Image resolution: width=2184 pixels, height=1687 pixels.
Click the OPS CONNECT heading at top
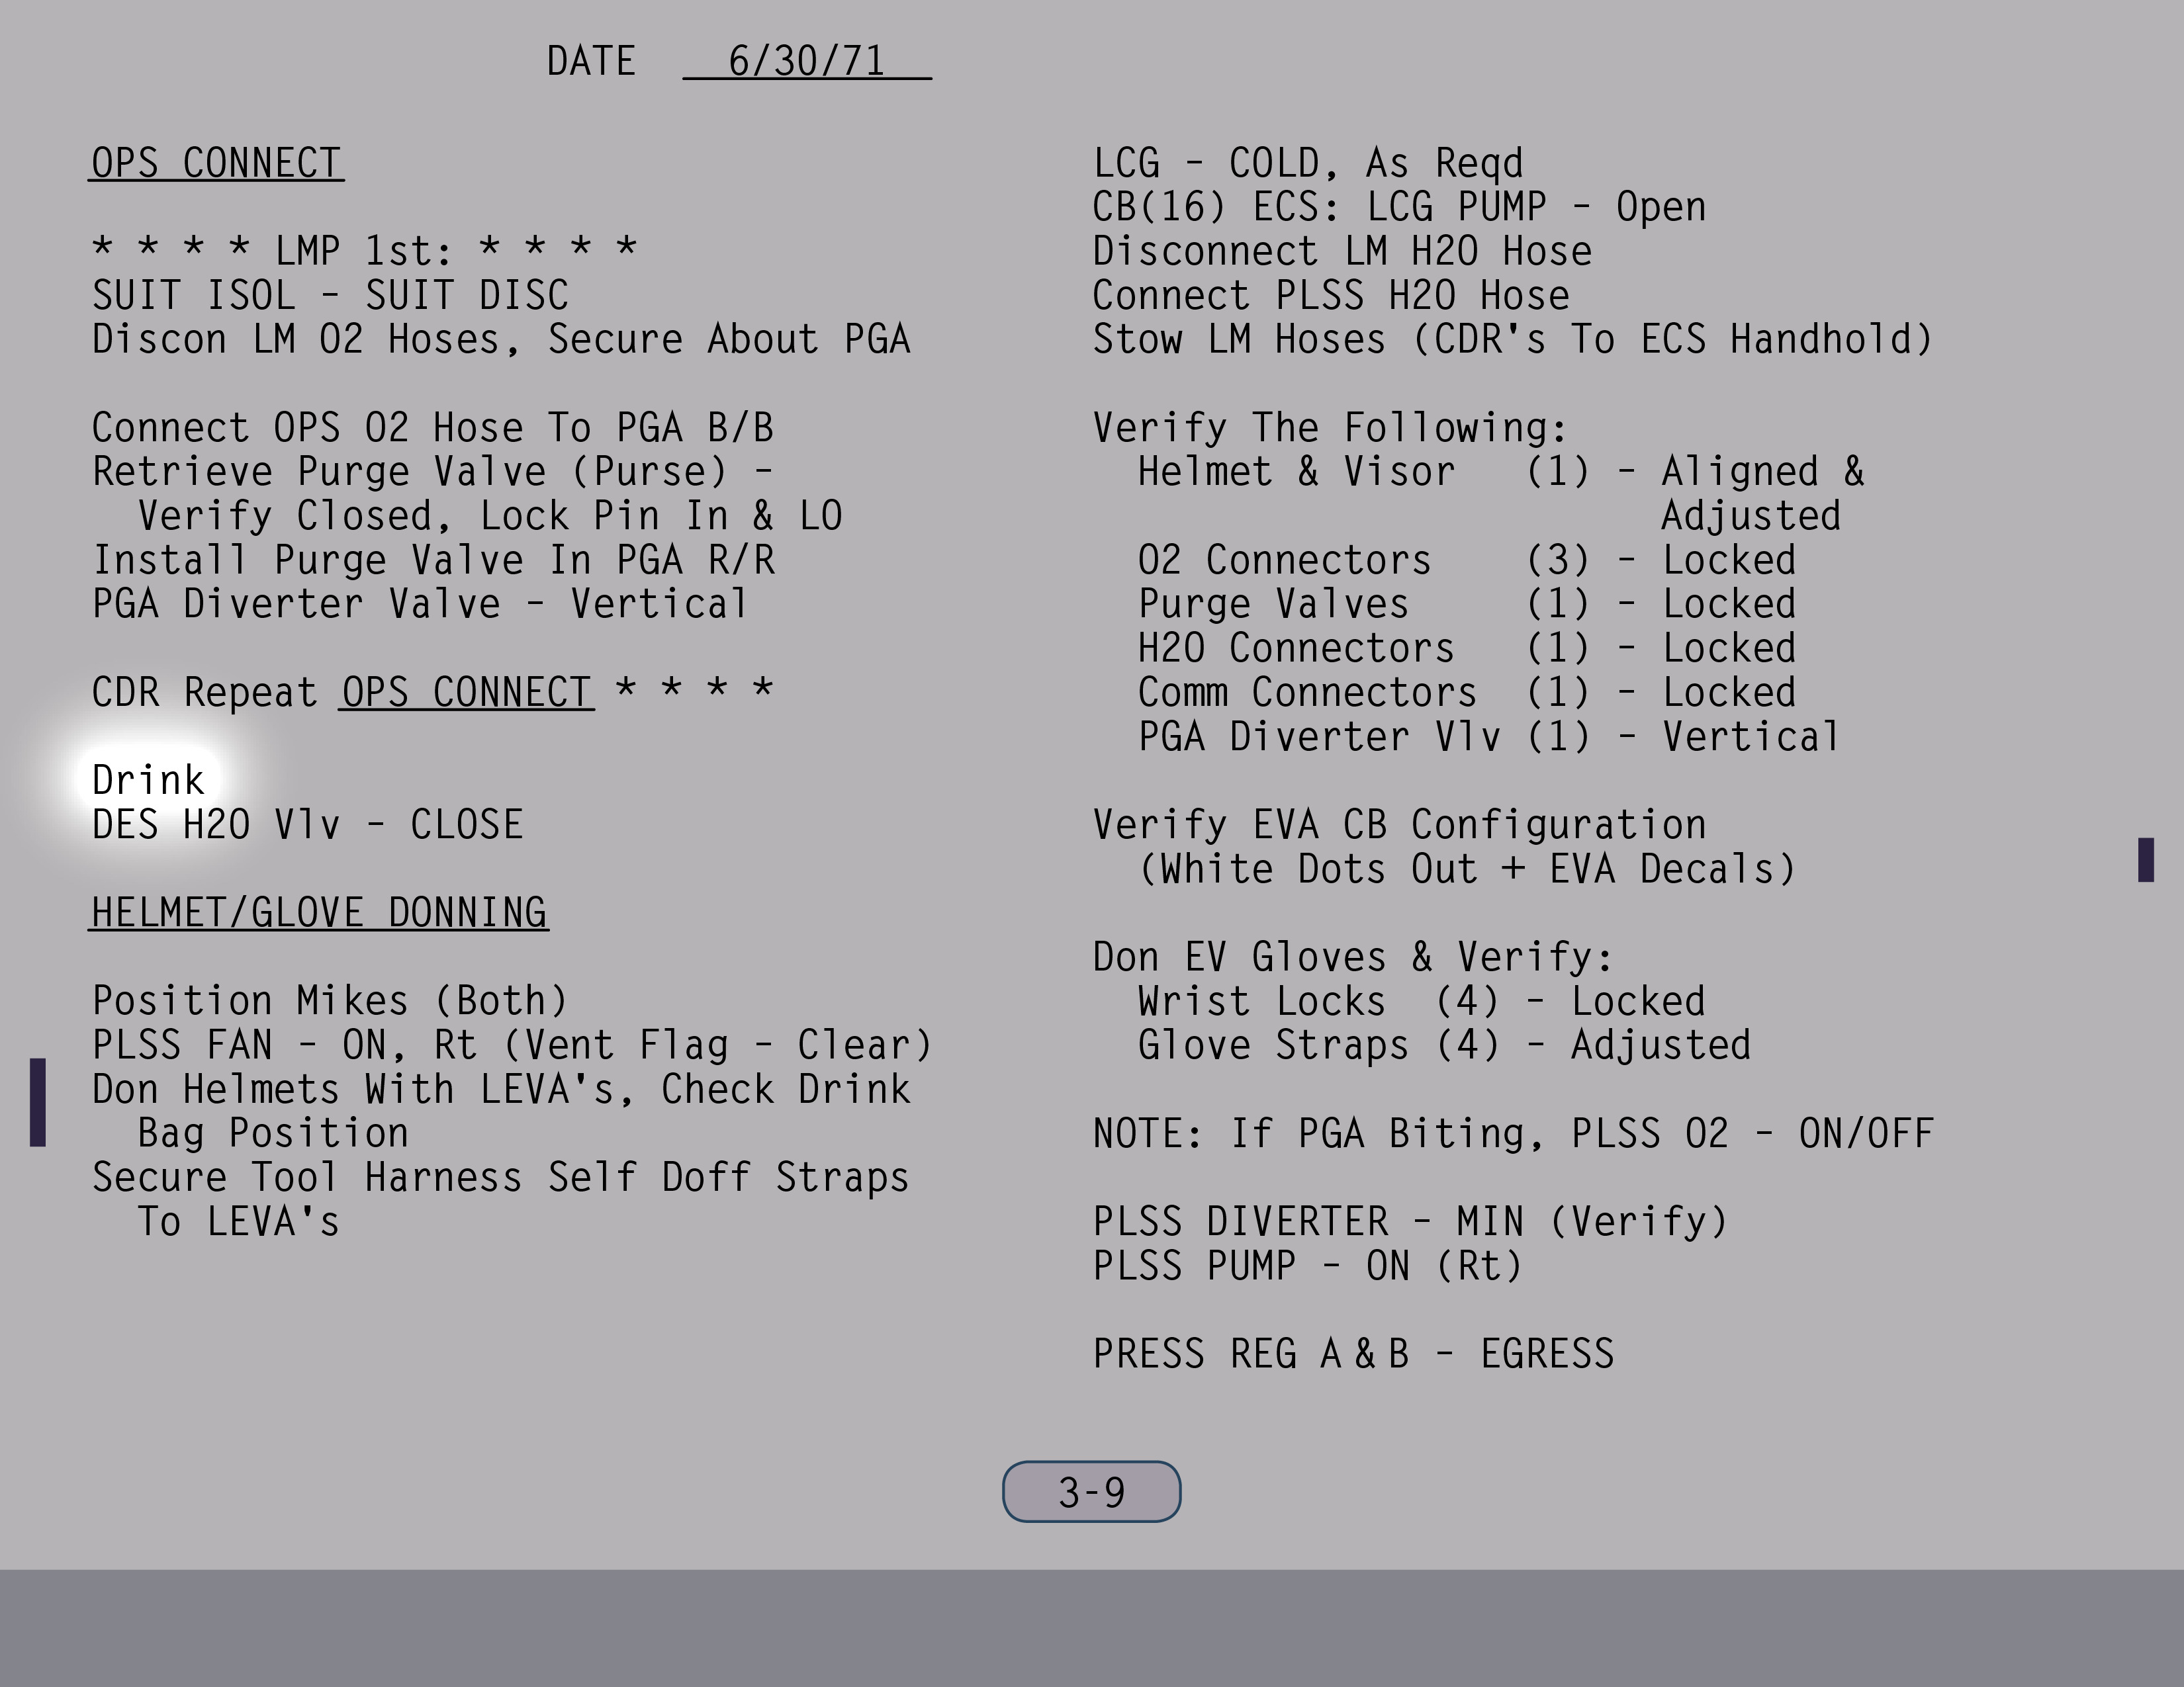pyautogui.click(x=216, y=163)
